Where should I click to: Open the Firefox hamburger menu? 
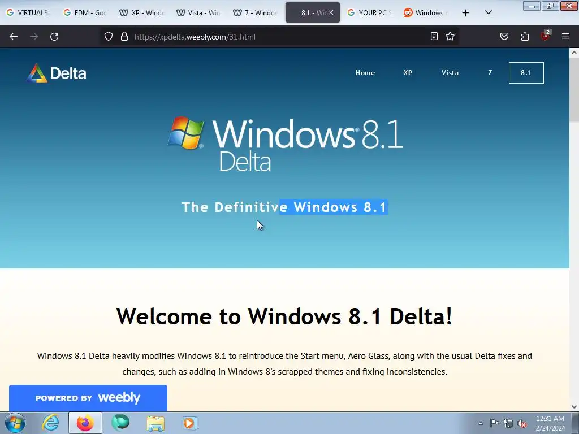[565, 36]
